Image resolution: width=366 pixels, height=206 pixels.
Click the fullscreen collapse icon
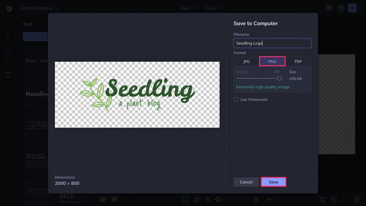197,199
